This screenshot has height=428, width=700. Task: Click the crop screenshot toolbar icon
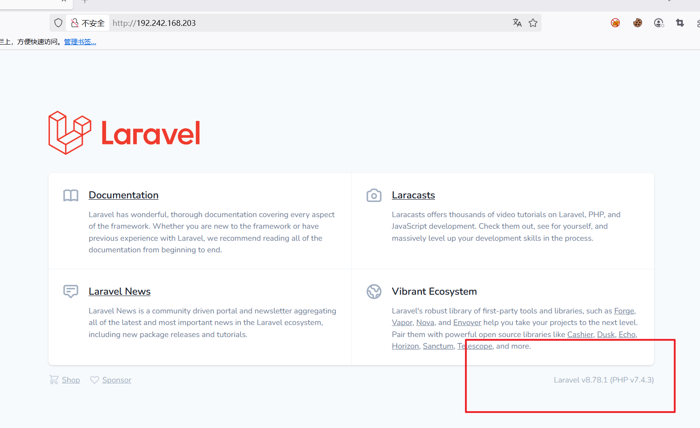pyautogui.click(x=680, y=23)
